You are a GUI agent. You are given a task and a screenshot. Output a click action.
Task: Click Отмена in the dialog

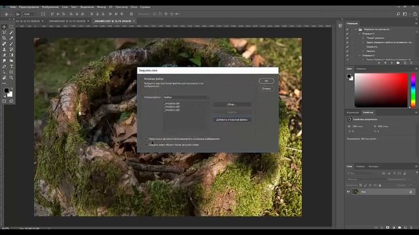(x=266, y=89)
